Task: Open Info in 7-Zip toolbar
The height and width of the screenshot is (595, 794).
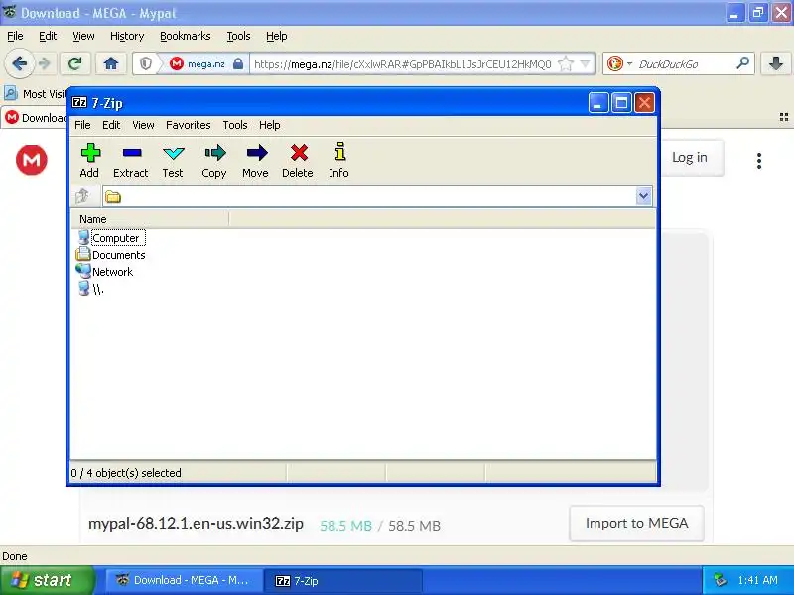Action: [338, 160]
